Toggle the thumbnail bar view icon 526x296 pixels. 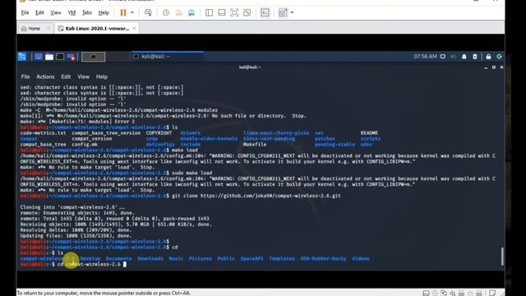coord(222,13)
